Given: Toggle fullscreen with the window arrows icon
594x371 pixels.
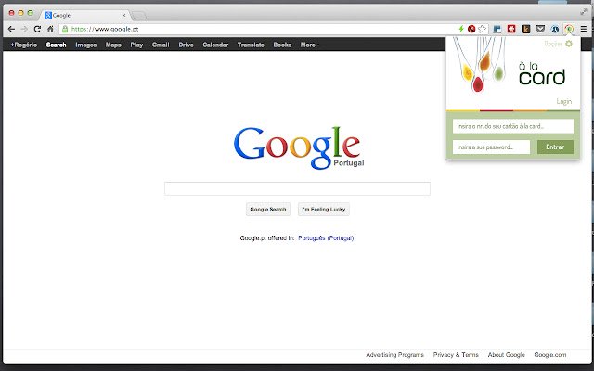Looking at the screenshot, I should (584, 12).
